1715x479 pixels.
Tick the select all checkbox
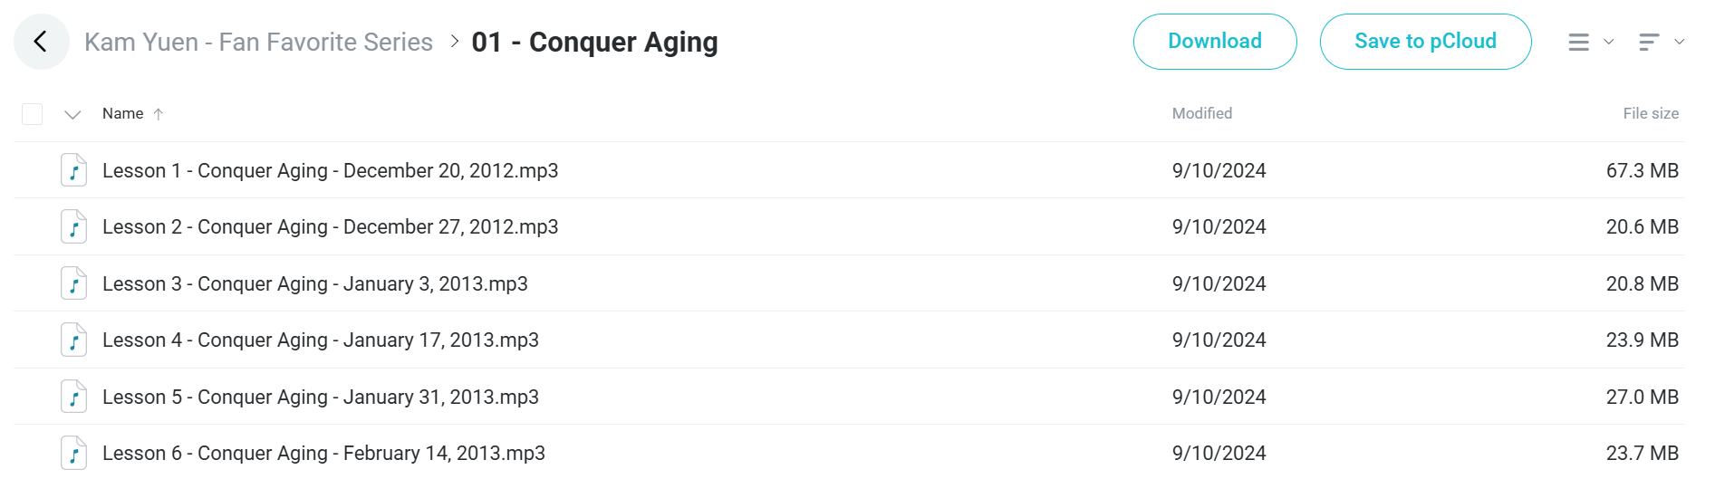32,114
